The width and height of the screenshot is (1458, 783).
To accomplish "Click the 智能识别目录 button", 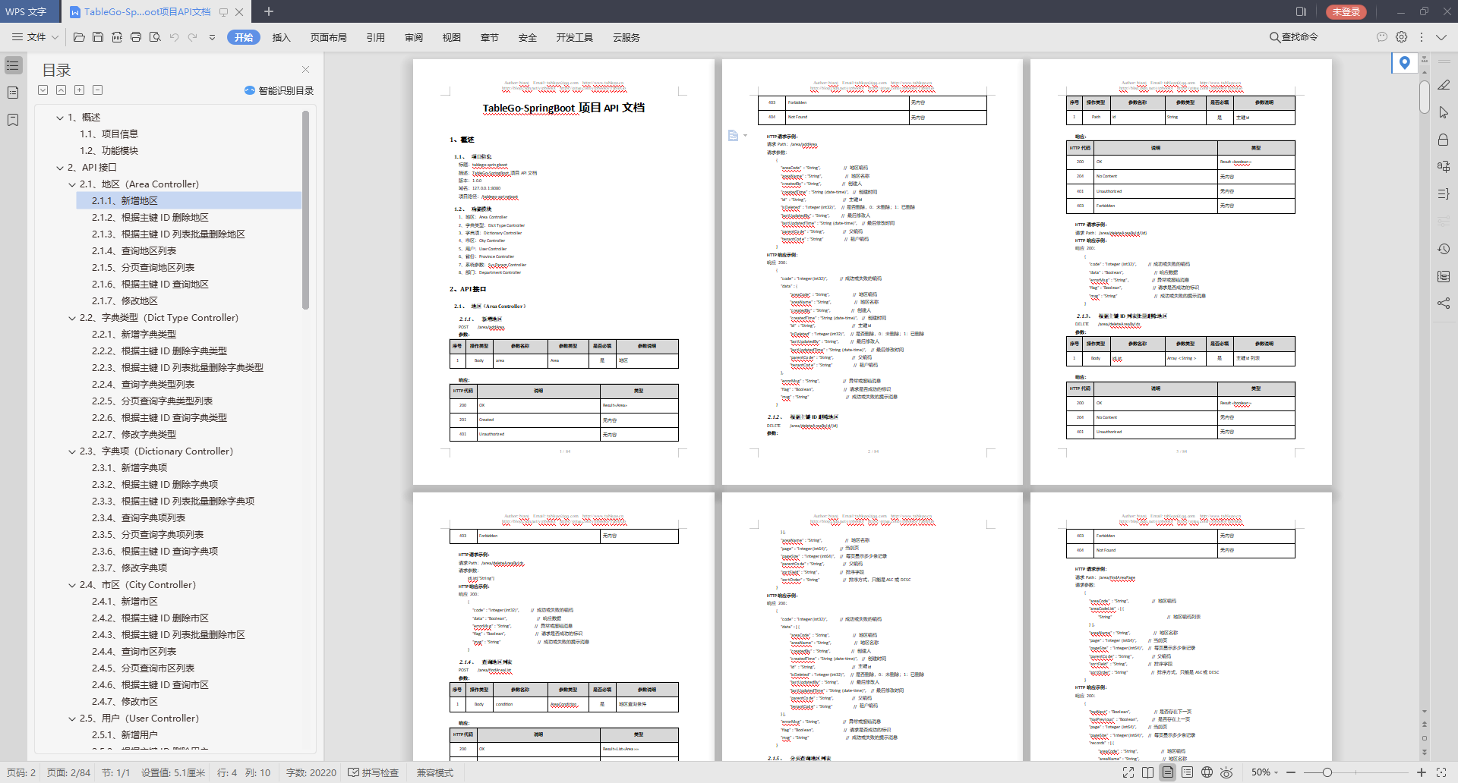I will coord(279,90).
